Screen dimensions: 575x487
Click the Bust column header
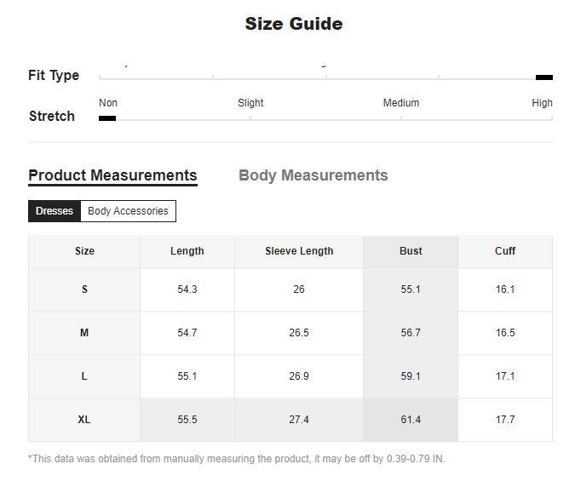(x=411, y=251)
